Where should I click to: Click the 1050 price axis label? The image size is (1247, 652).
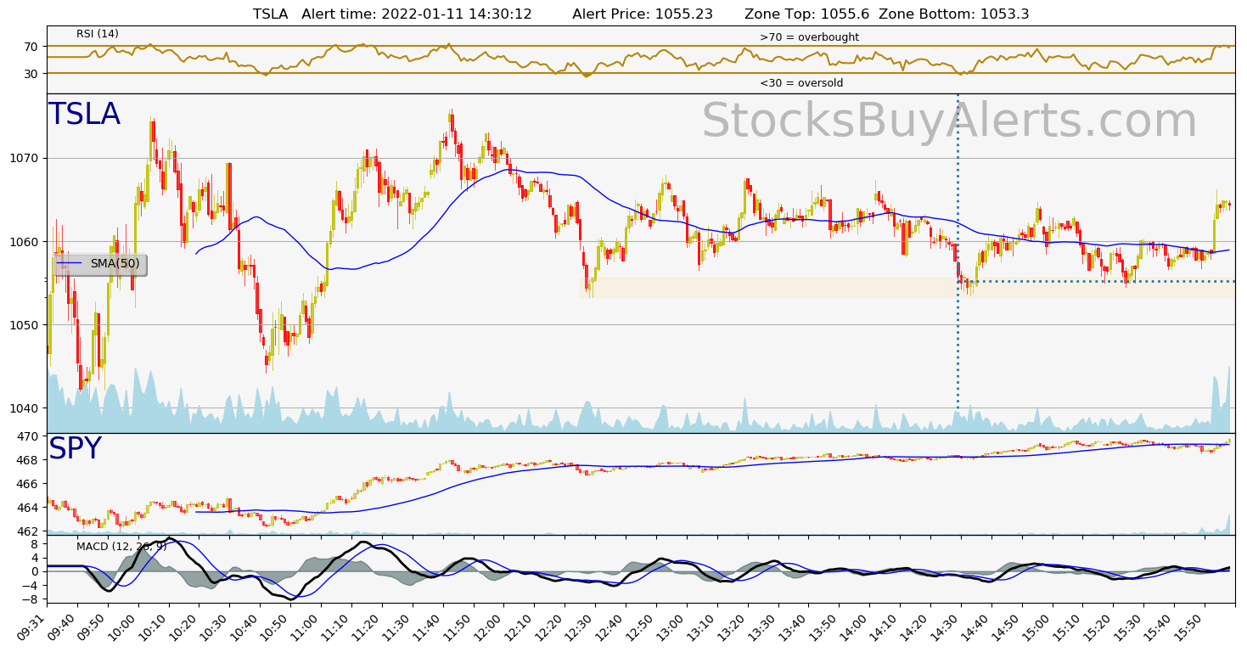pyautogui.click(x=25, y=324)
